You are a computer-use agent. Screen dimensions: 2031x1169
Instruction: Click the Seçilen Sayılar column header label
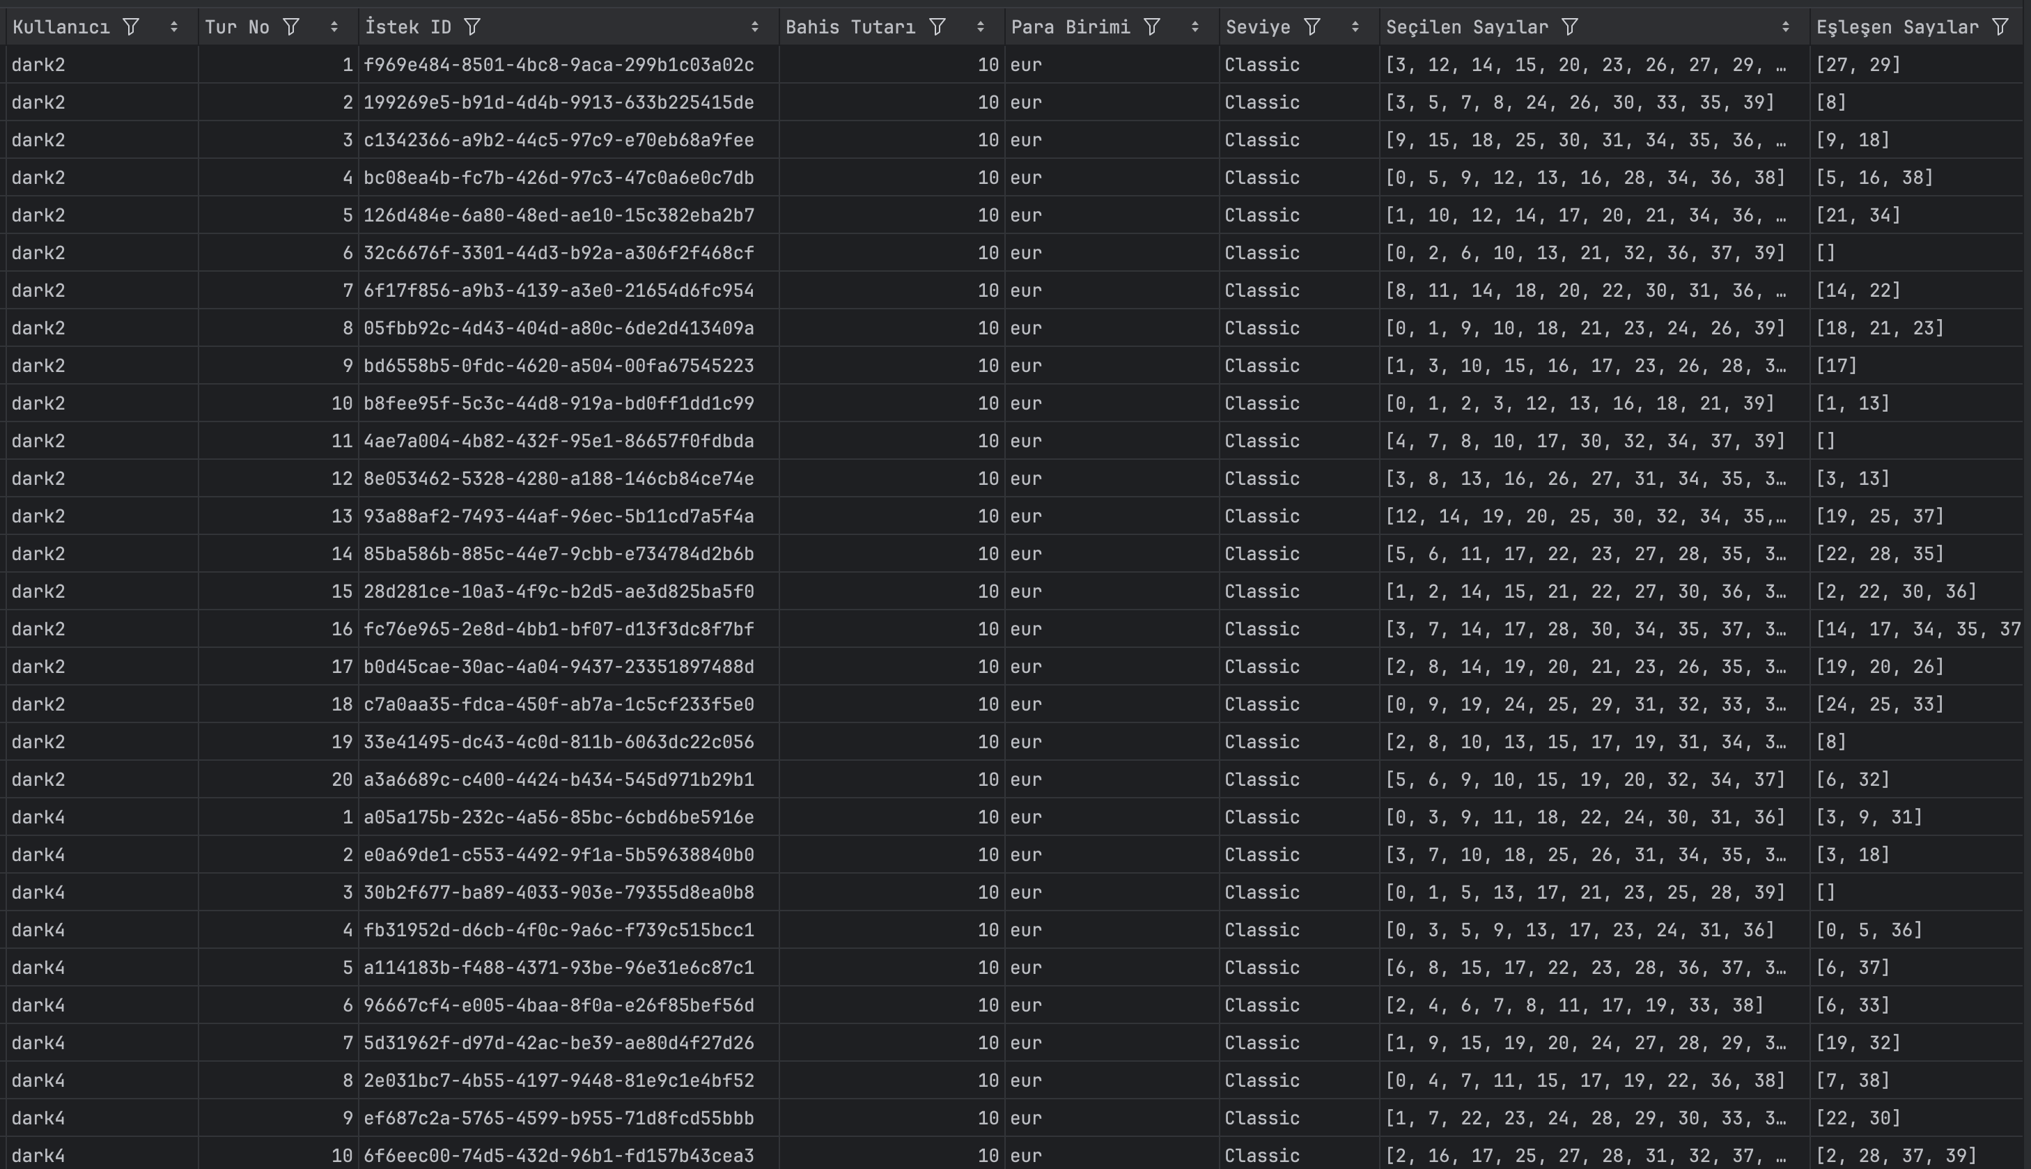click(x=1467, y=27)
